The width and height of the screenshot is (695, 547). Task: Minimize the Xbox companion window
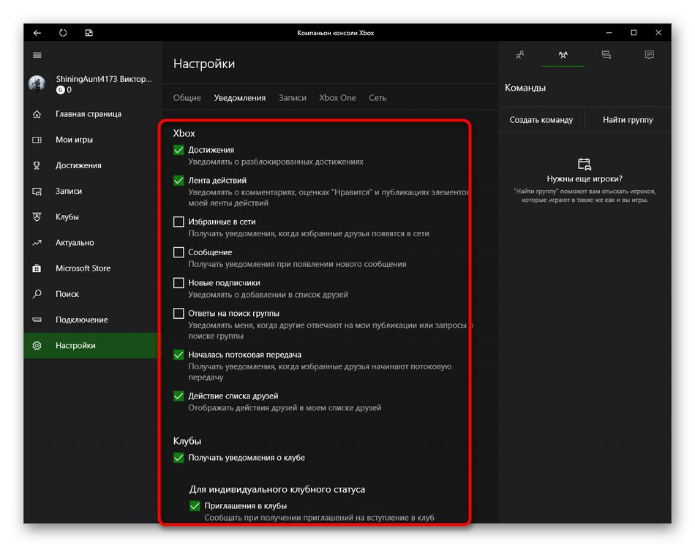[x=609, y=33]
